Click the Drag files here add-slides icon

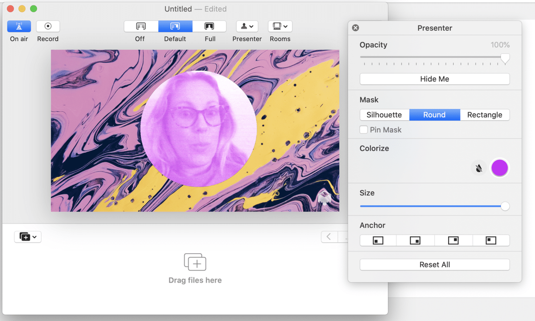[x=195, y=262]
